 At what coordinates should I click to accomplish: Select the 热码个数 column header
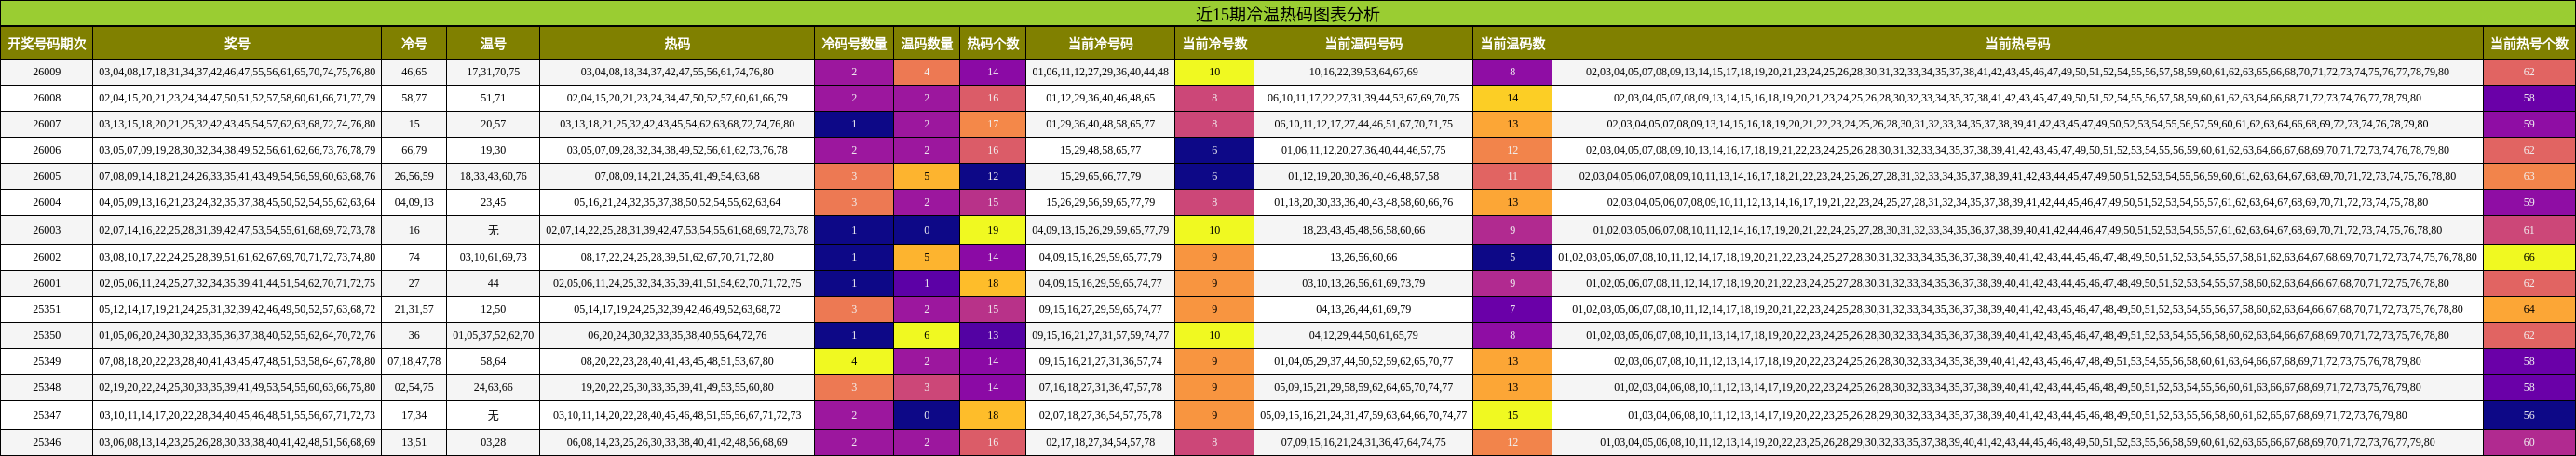click(993, 44)
